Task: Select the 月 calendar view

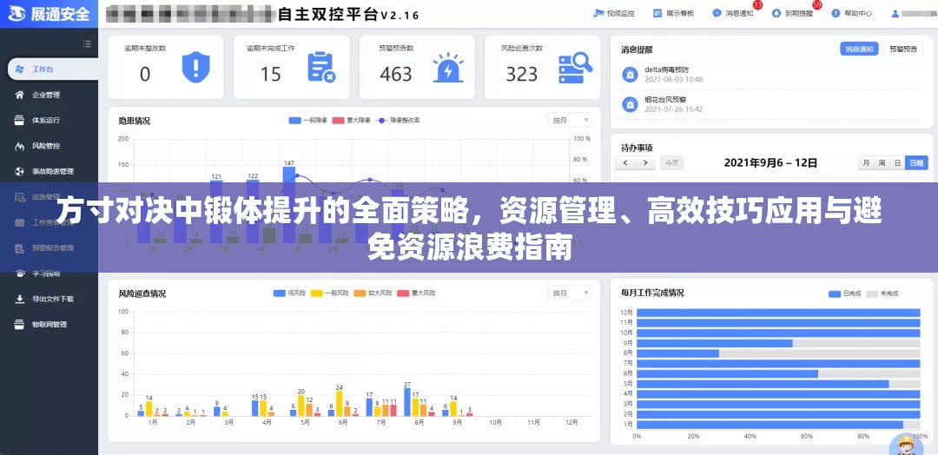Action: 866,162
